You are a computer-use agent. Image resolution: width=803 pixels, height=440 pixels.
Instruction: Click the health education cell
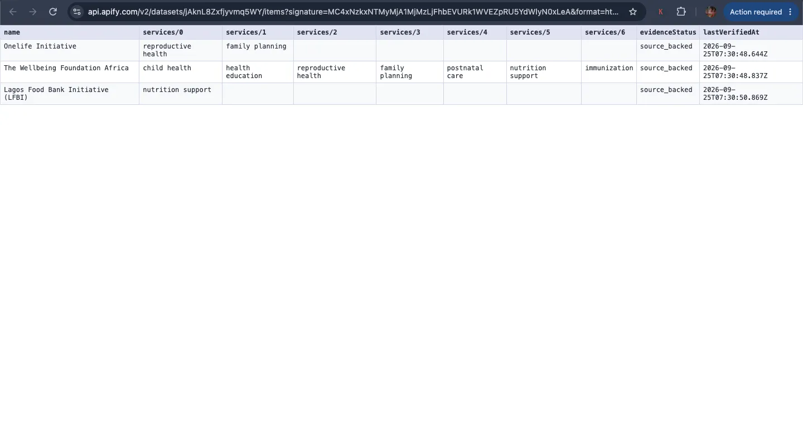tap(258, 72)
